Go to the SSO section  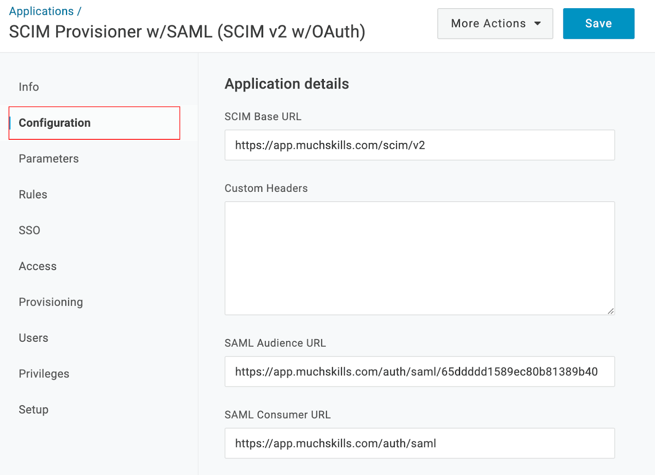[x=29, y=230]
